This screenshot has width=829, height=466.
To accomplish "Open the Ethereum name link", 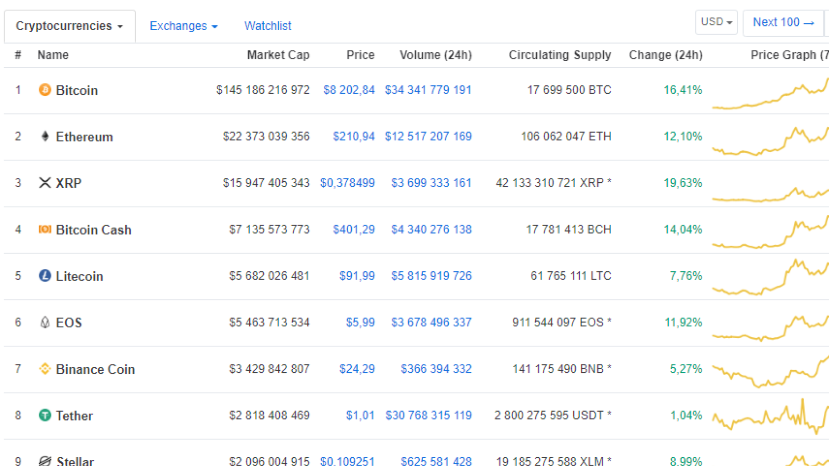I will pos(84,137).
